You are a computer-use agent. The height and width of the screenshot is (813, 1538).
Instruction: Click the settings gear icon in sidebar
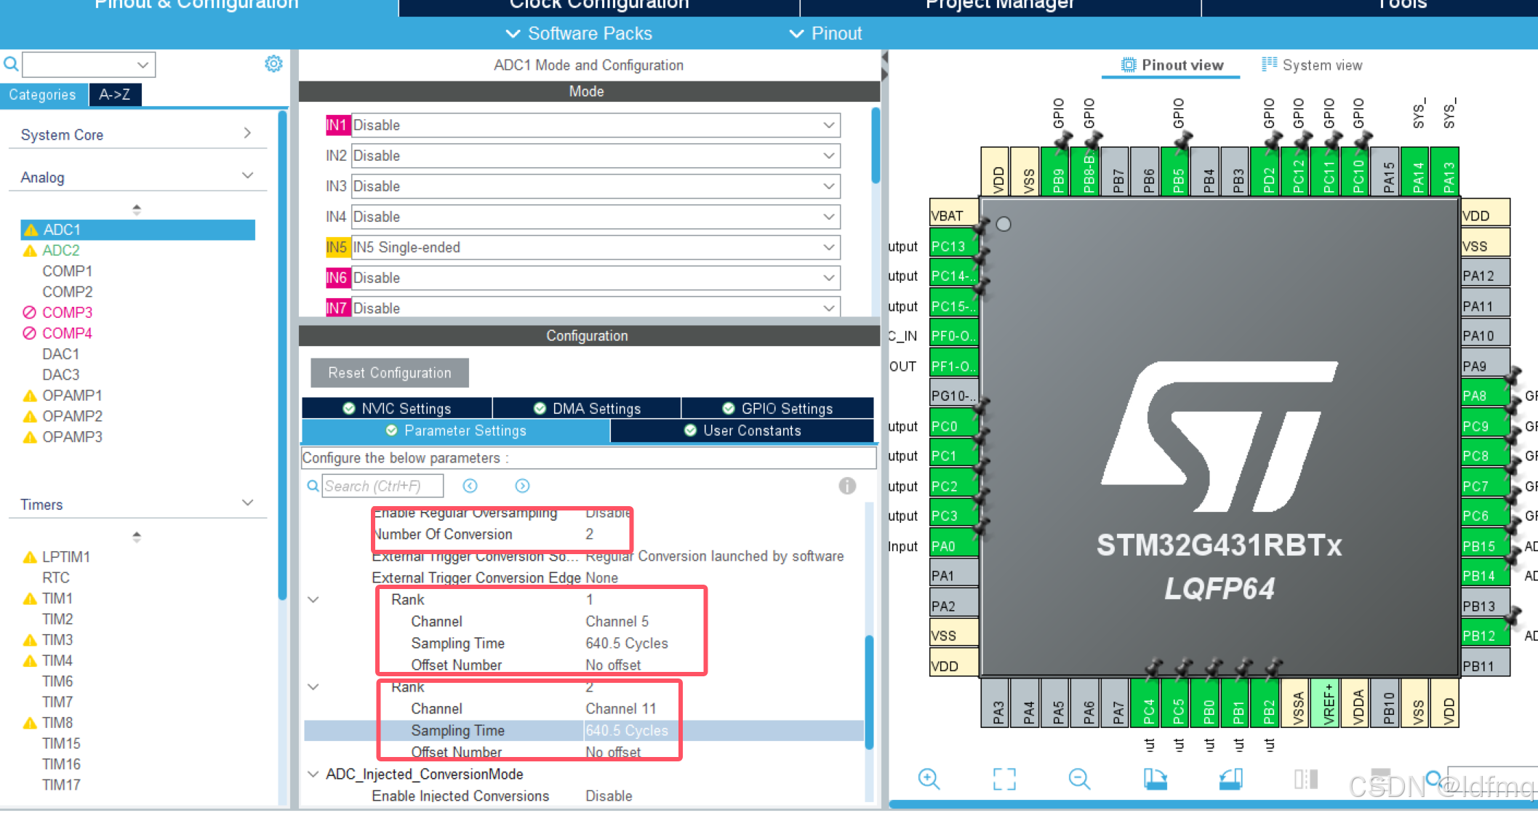[x=273, y=64]
